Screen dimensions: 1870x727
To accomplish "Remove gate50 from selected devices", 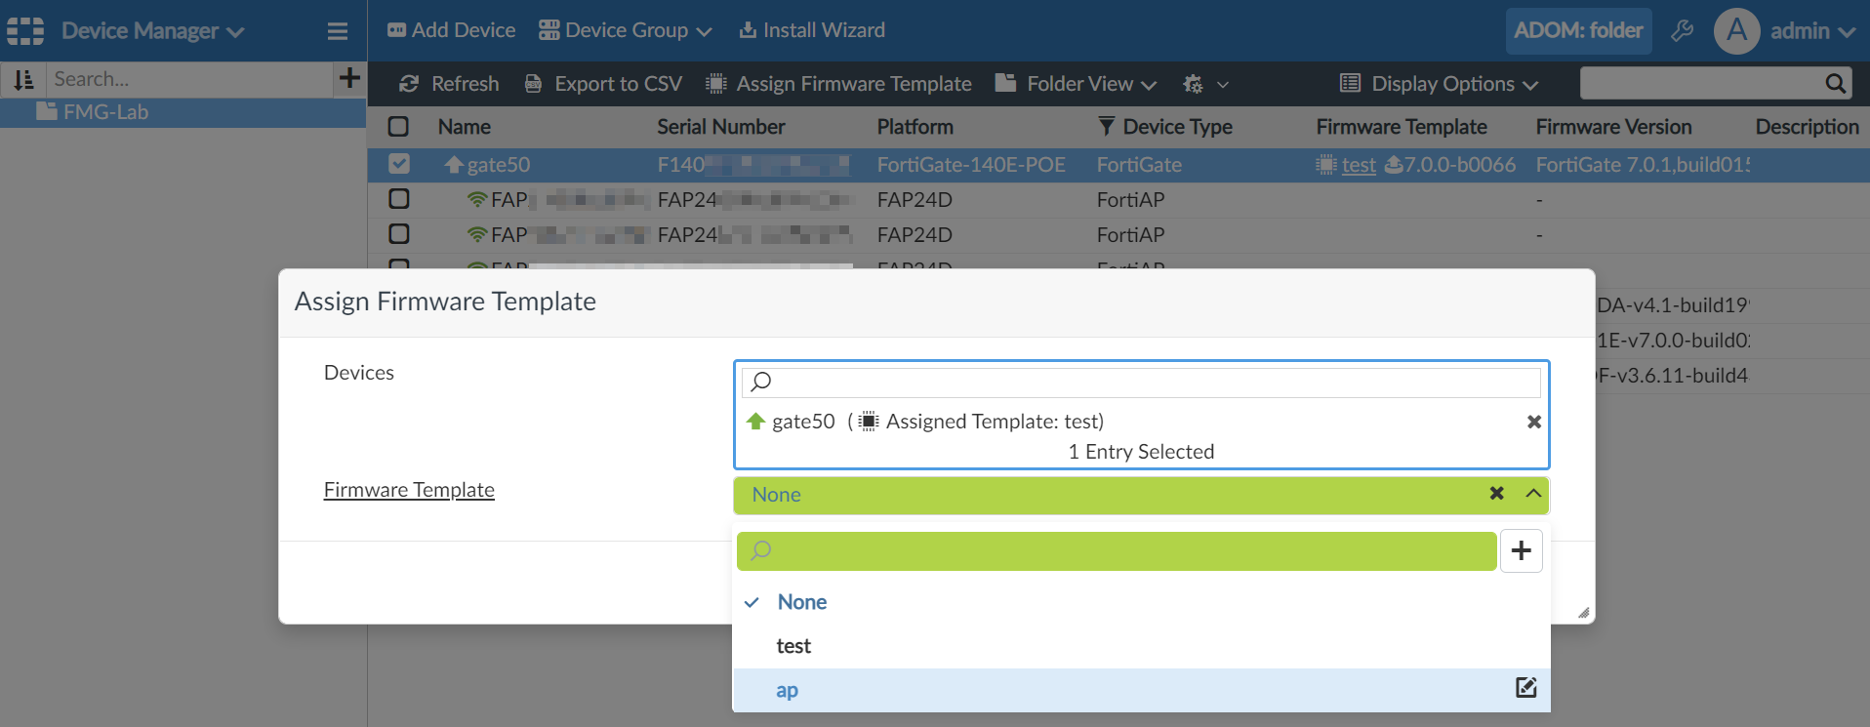I will pos(1533,422).
